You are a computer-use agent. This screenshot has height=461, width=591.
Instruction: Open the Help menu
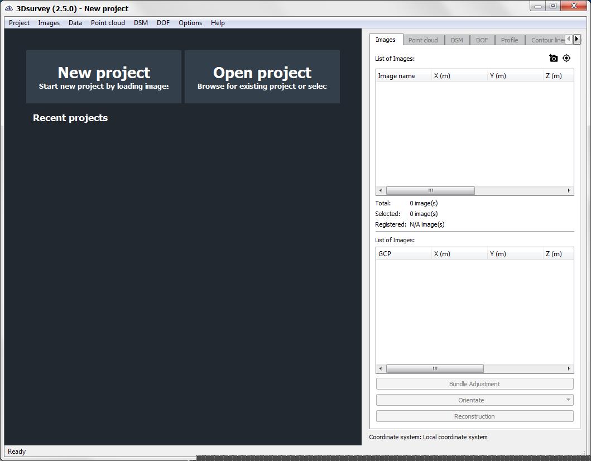coord(218,23)
